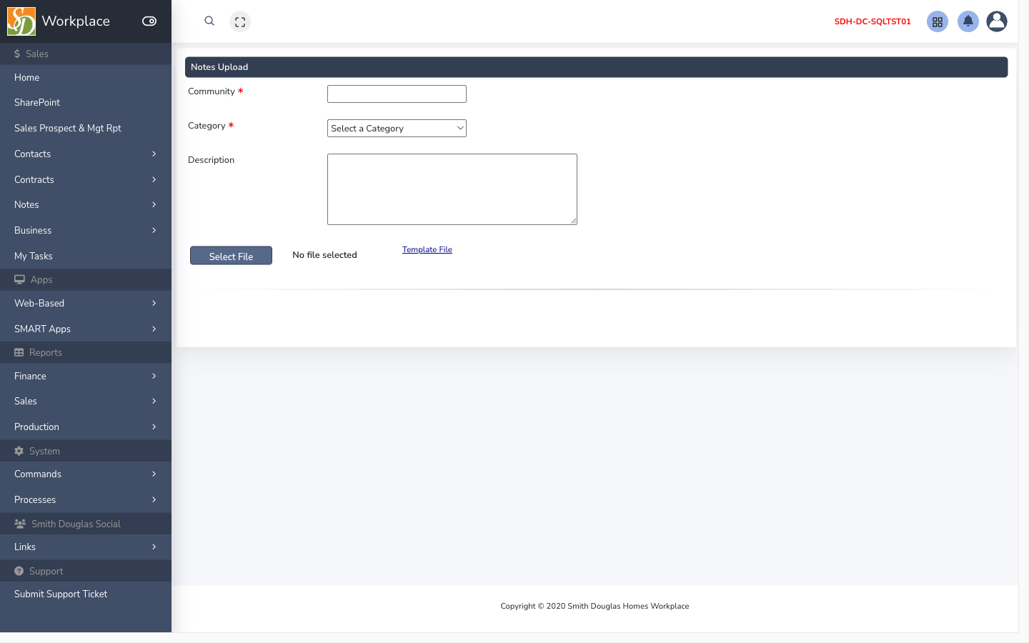Expand the Business submenu chevron
Viewport: 1029px width, 643px height.
(154, 231)
